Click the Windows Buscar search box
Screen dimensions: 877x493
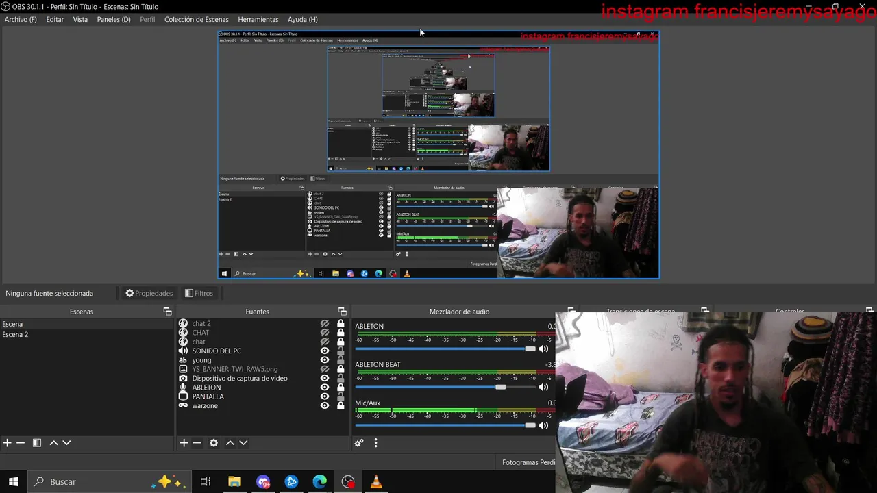pos(110,482)
